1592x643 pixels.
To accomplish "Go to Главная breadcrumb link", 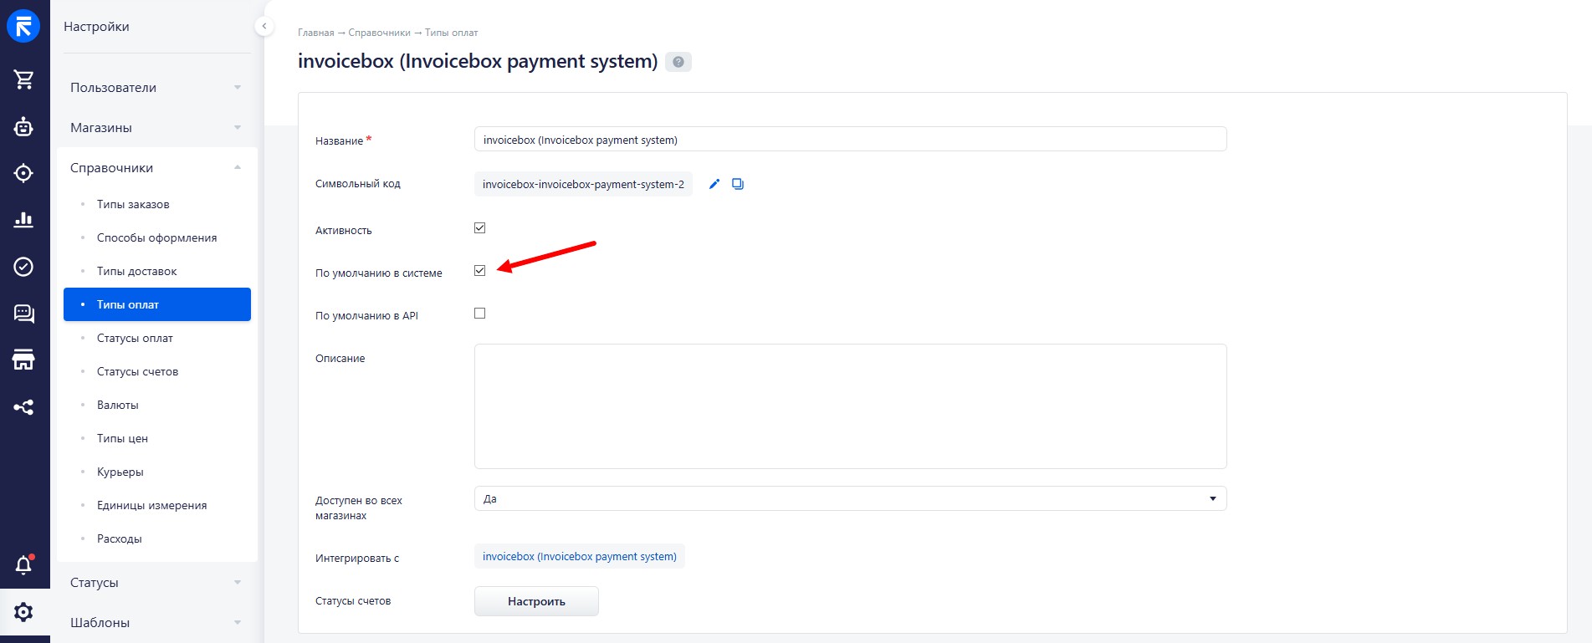I will point(315,33).
